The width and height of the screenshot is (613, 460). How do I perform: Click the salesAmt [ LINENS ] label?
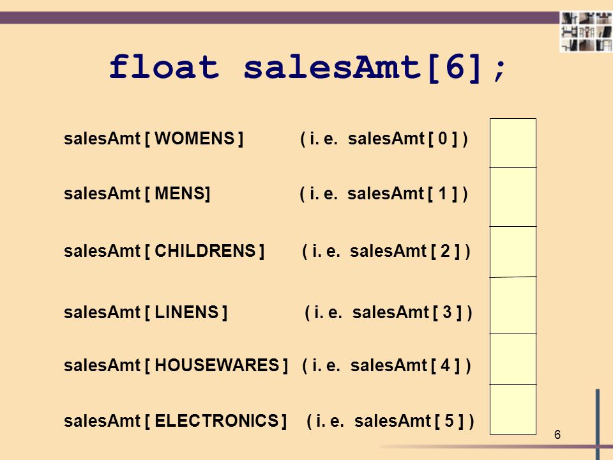[146, 312]
